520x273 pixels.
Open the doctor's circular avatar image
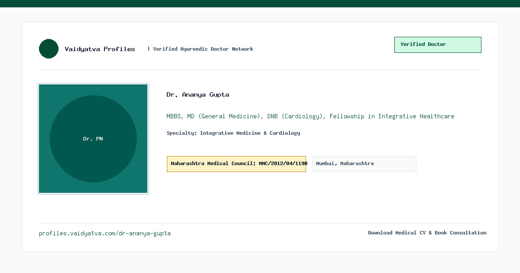click(x=93, y=139)
